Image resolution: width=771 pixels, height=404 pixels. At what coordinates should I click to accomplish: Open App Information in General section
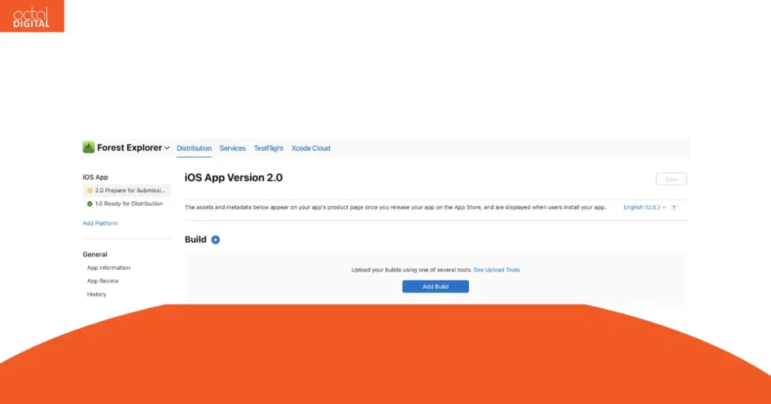click(108, 268)
